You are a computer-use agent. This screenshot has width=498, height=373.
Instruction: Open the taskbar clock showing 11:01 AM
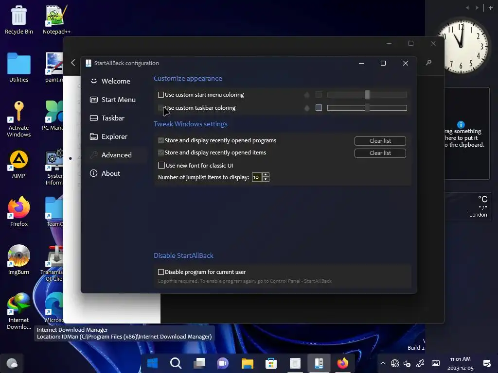[460, 363]
